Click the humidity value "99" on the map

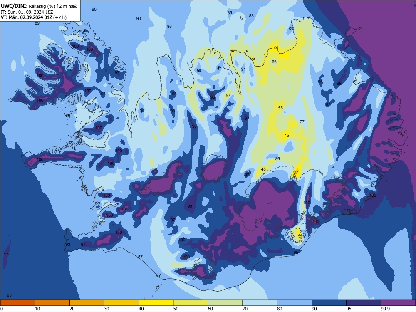click(190, 206)
